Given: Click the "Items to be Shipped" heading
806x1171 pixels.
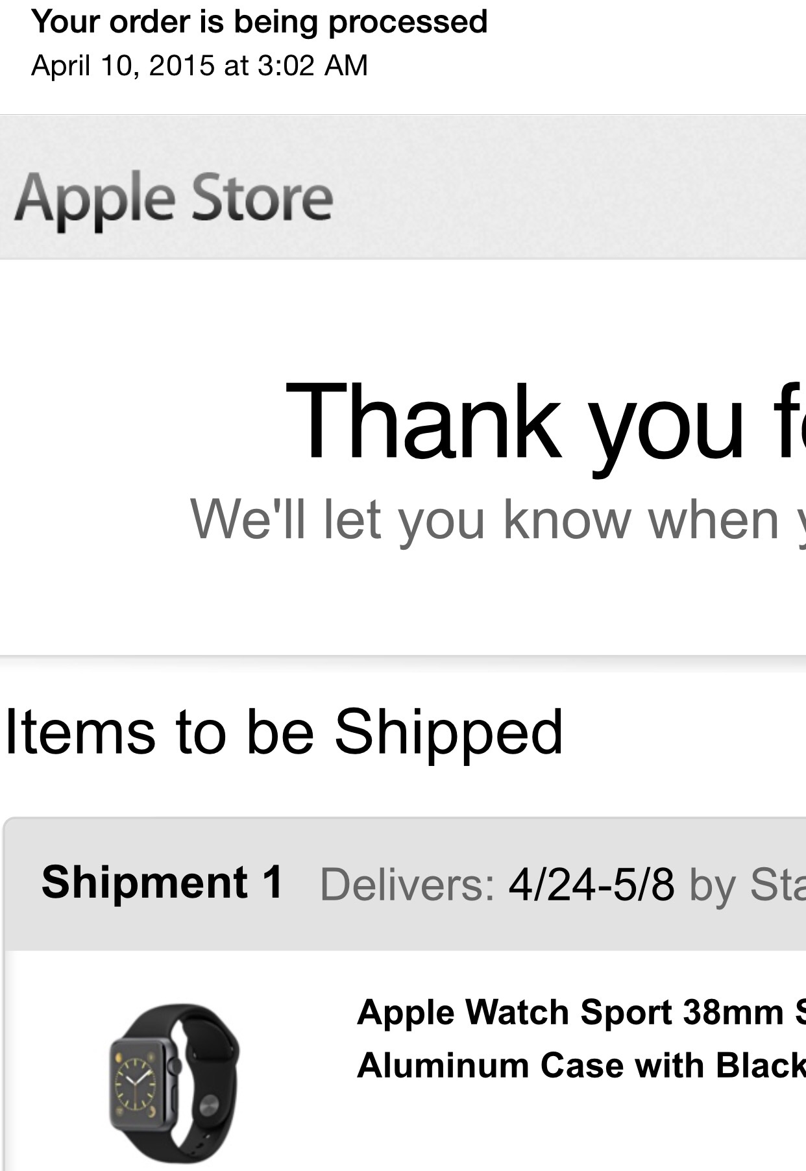Looking at the screenshot, I should pyautogui.click(x=284, y=733).
